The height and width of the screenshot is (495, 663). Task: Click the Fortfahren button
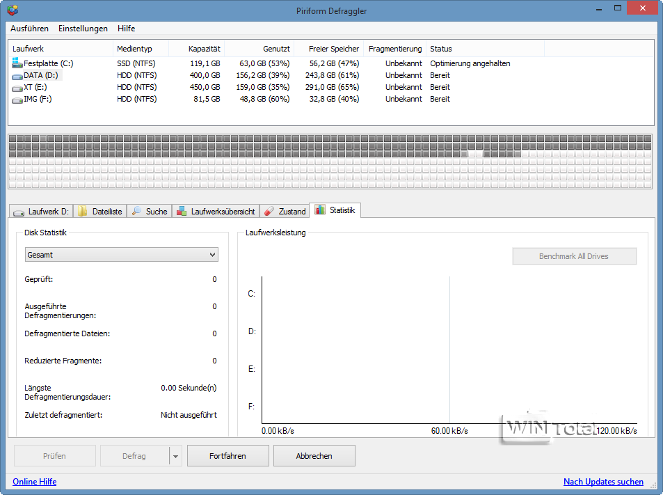coord(228,456)
